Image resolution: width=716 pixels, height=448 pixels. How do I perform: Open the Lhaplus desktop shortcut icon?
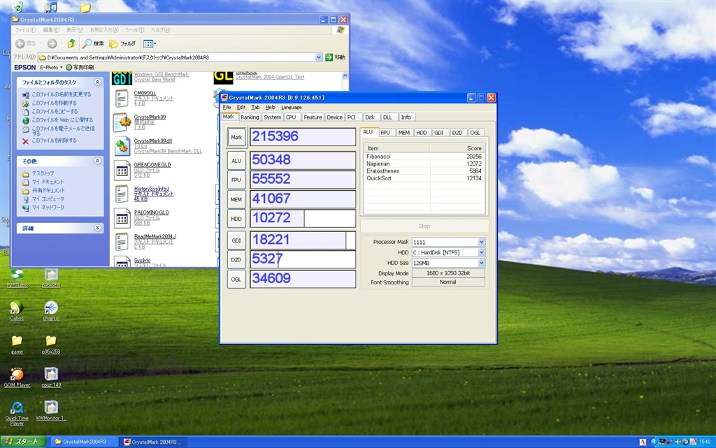50,308
